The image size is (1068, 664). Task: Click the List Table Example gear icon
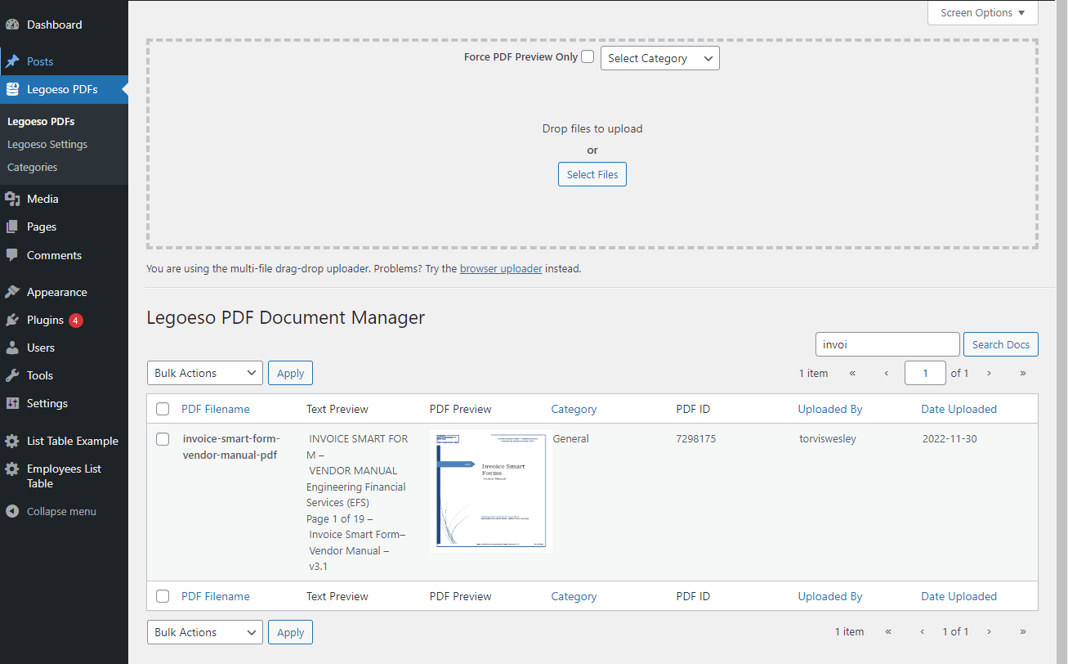[x=12, y=441]
